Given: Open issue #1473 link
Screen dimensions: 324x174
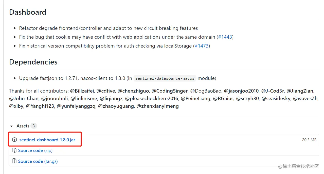Looking at the screenshot, I should (202, 46).
